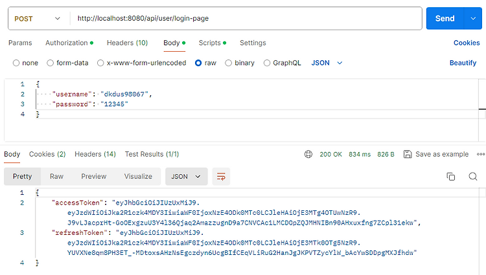Click the "username" key in request body
The width and height of the screenshot is (486, 275).
[72, 94]
